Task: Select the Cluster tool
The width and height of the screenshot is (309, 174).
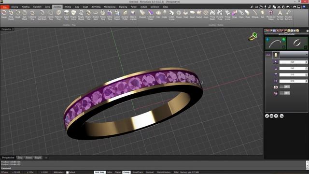Action: (x=179, y=14)
